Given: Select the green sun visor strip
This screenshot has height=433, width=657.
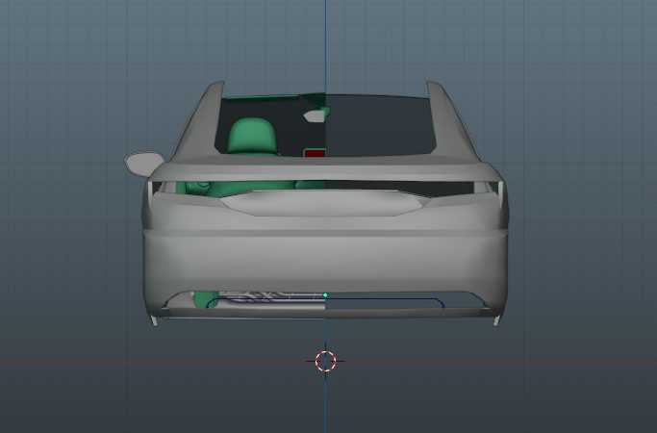Looking at the screenshot, I should [x=262, y=98].
